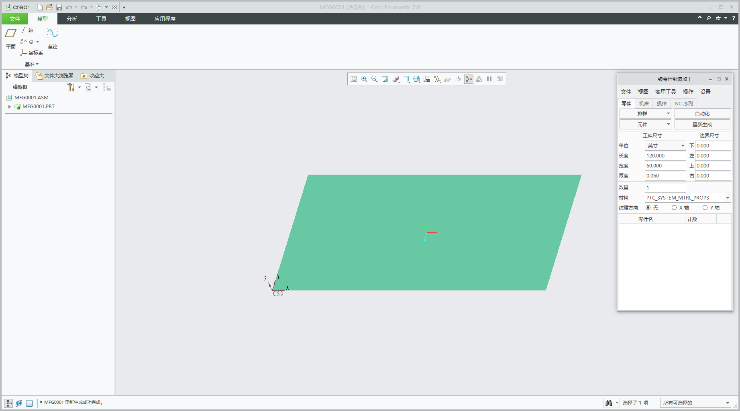Viewport: 740px width, 411px height.
Task: Open the model tree settings hammer icon
Action: point(71,87)
